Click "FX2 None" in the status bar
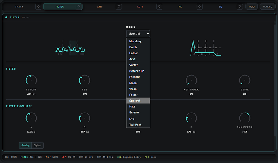 [150, 157]
